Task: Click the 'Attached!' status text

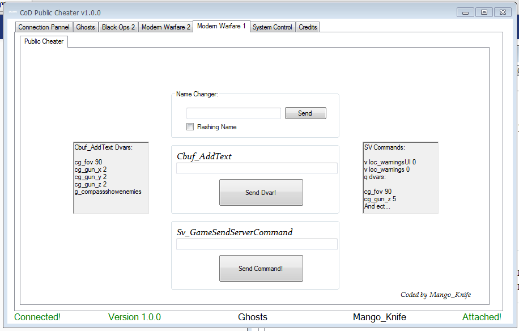Action: point(482,317)
